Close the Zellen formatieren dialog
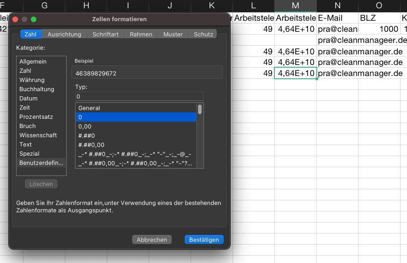 pos(15,19)
